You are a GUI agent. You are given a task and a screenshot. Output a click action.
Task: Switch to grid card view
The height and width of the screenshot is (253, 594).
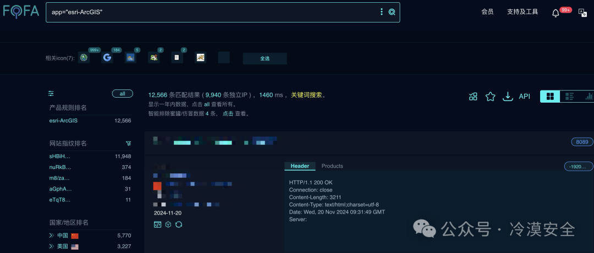pyautogui.click(x=550, y=97)
